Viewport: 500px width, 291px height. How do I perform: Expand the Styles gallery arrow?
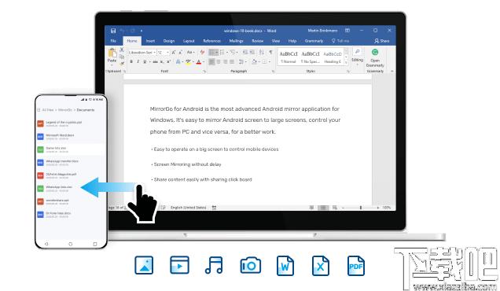[x=346, y=63]
